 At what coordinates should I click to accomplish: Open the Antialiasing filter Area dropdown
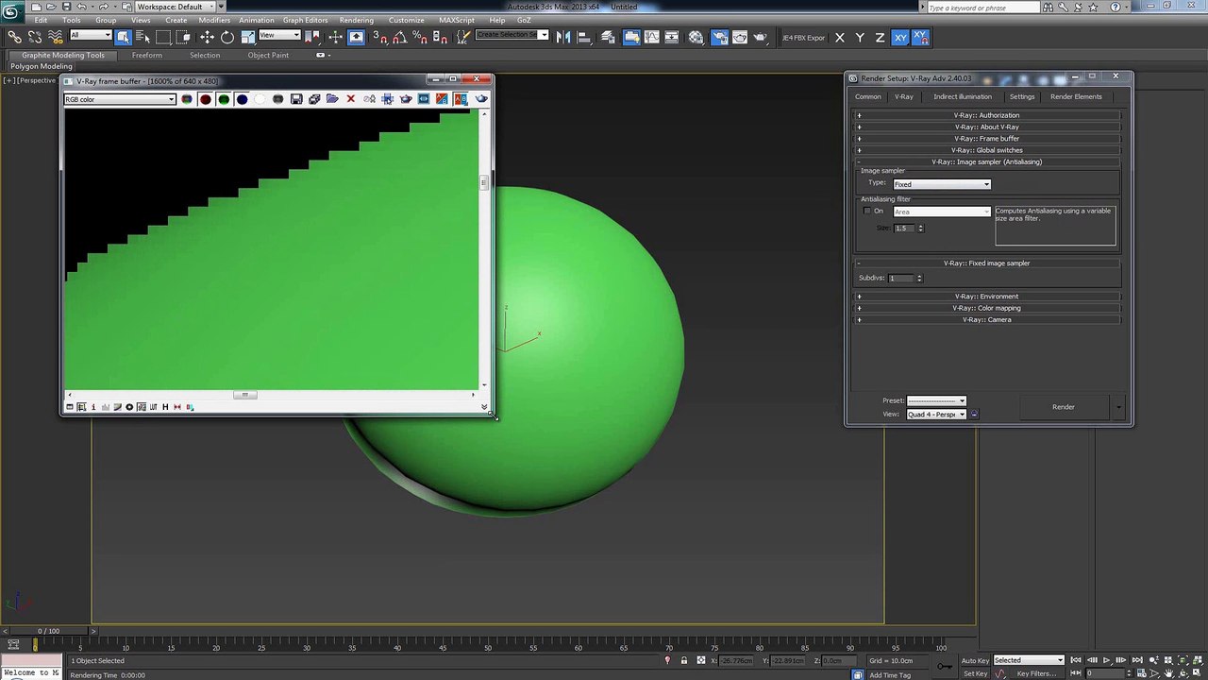[942, 212]
